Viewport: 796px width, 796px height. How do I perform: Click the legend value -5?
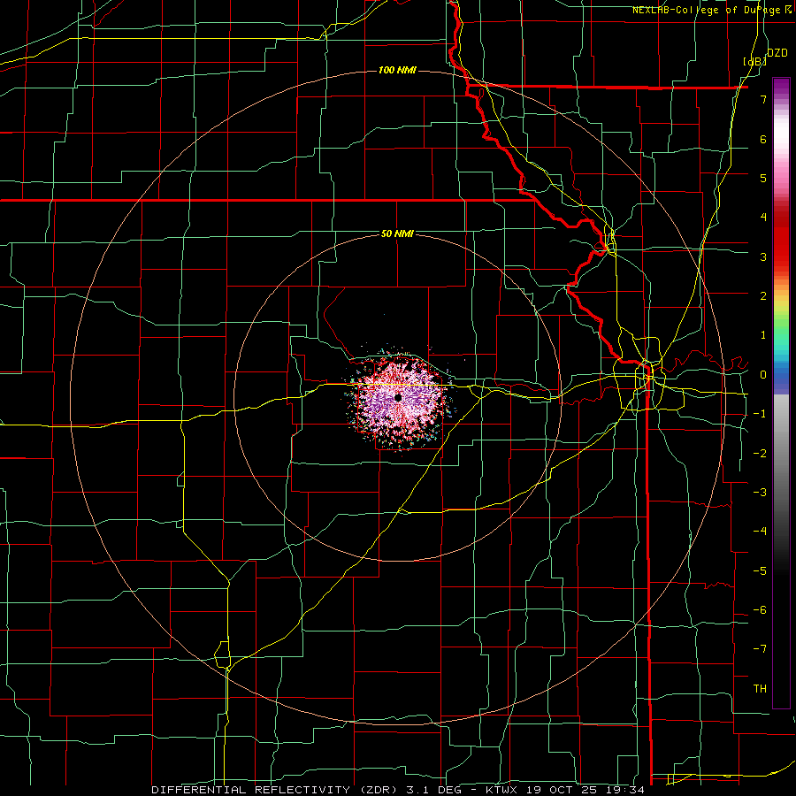pos(761,570)
